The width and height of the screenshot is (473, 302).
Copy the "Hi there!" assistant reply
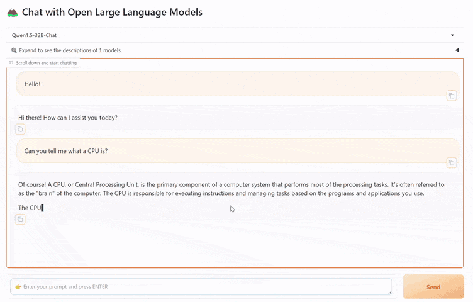(x=20, y=129)
